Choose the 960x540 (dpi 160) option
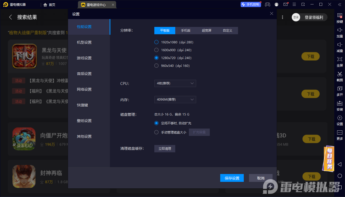345x197 pixels. click(x=156, y=66)
